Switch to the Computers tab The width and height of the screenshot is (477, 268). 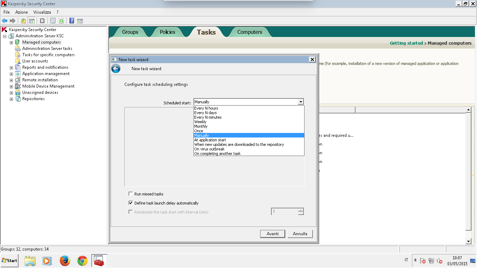(x=250, y=32)
